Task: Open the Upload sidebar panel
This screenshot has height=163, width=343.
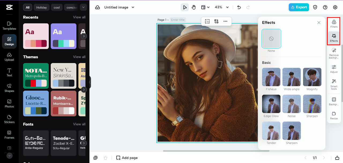Action: [x=9, y=57]
